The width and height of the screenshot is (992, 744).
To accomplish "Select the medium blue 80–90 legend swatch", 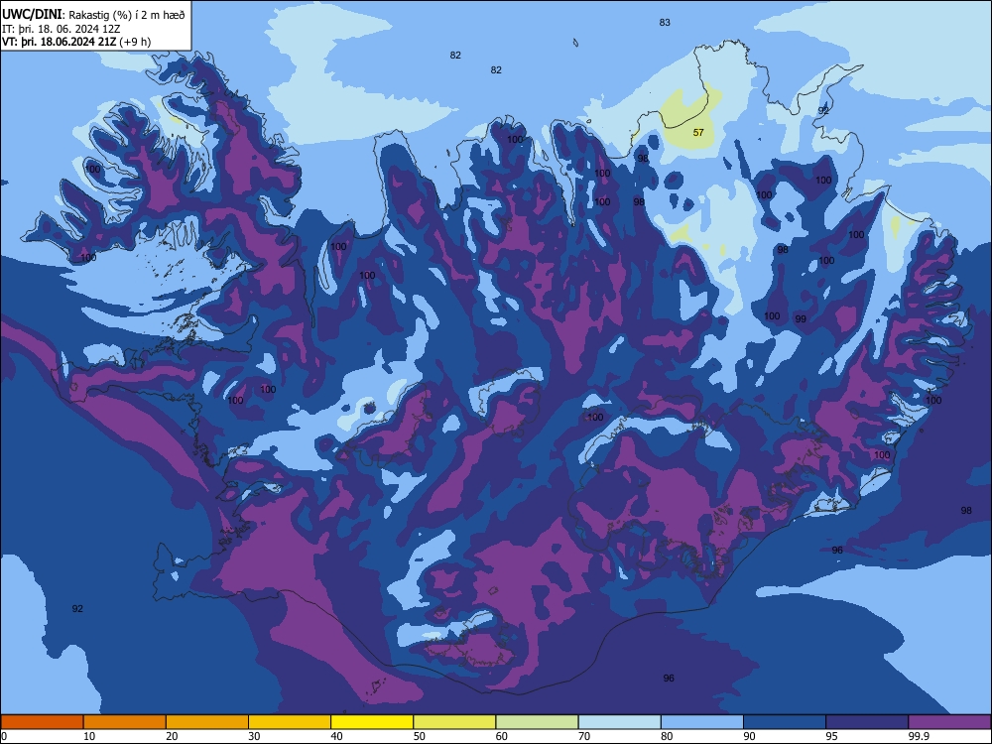I will click(701, 722).
